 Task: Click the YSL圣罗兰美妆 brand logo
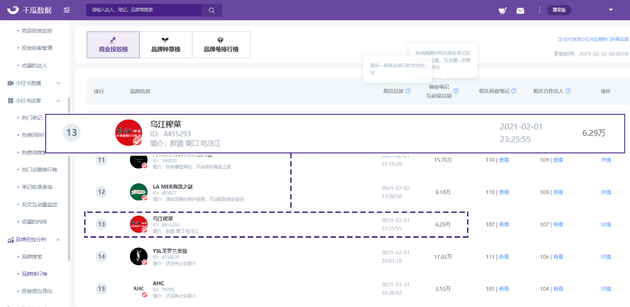pyautogui.click(x=139, y=256)
